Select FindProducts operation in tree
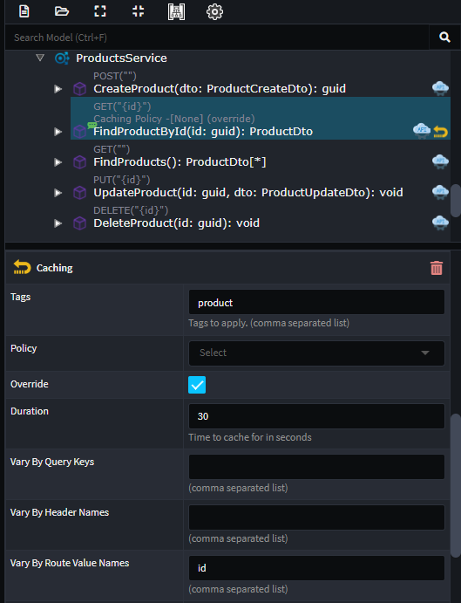This screenshot has width=461, height=603. coord(180,162)
